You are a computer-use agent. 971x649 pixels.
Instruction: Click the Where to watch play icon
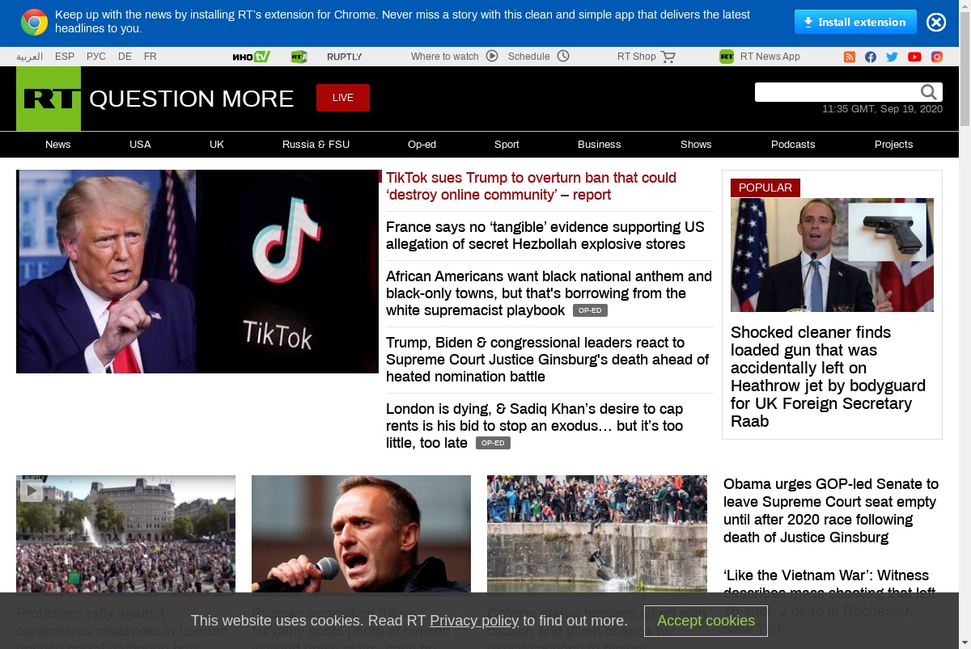click(492, 56)
